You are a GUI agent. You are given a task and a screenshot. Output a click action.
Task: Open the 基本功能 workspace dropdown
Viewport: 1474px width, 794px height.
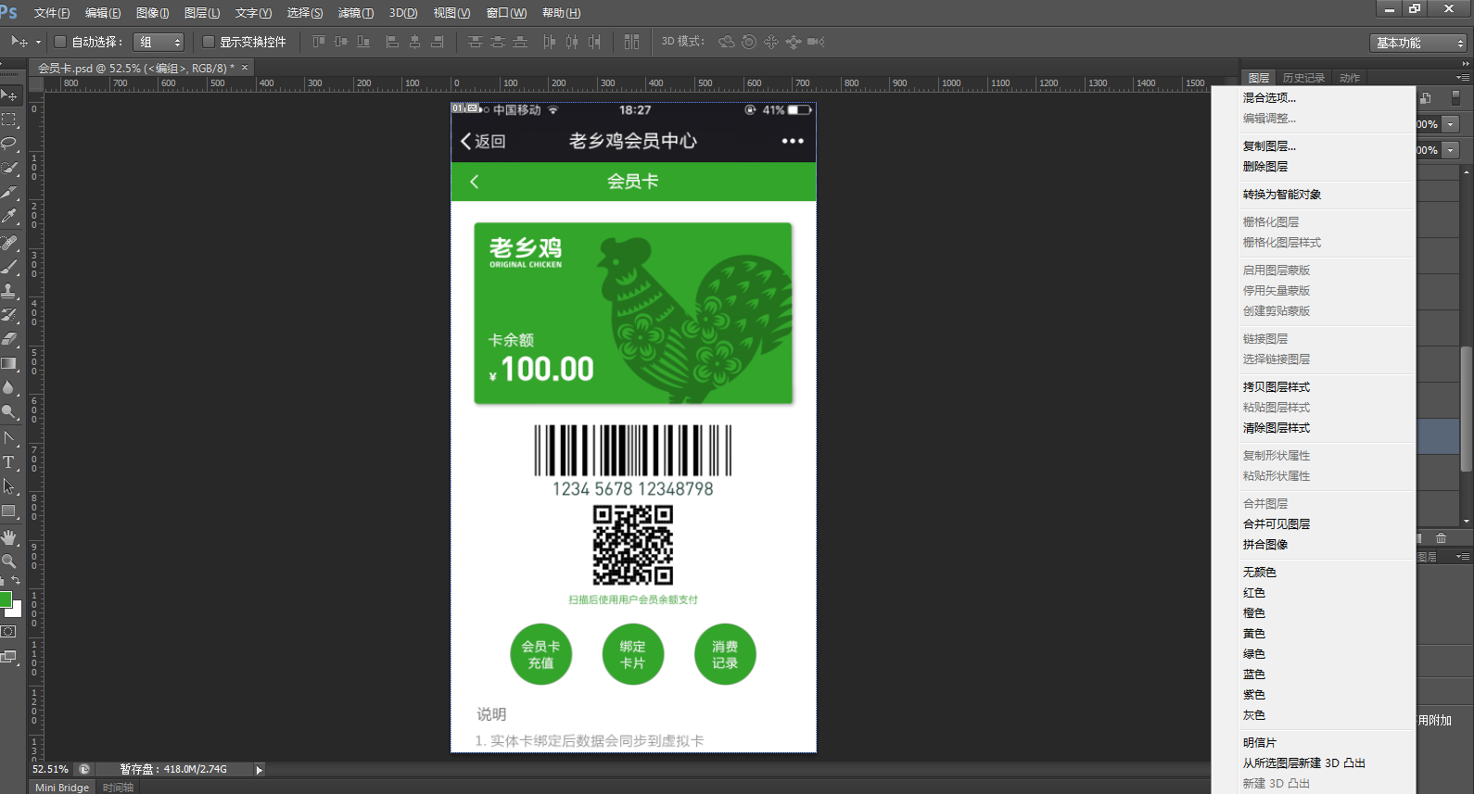(x=1418, y=43)
